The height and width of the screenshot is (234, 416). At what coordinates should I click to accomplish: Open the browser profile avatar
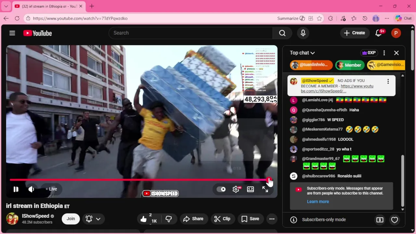pos(376,19)
